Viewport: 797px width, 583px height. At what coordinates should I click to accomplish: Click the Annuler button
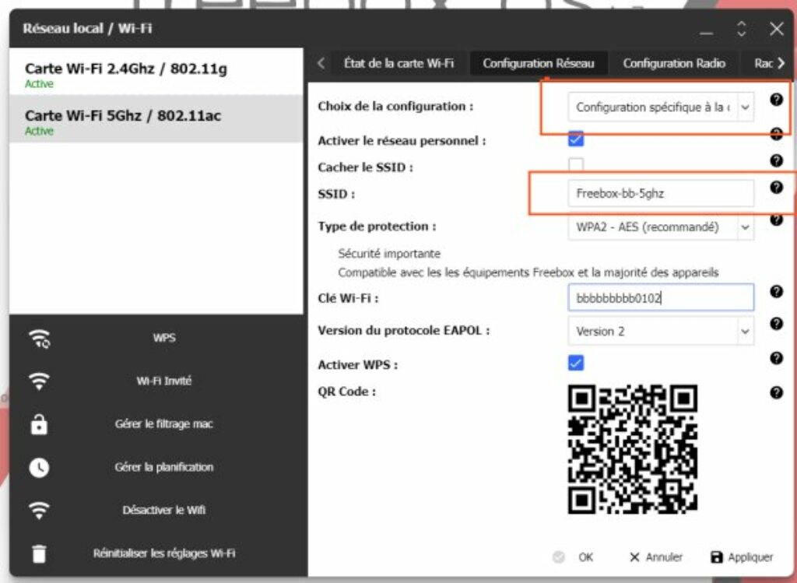coord(655,557)
